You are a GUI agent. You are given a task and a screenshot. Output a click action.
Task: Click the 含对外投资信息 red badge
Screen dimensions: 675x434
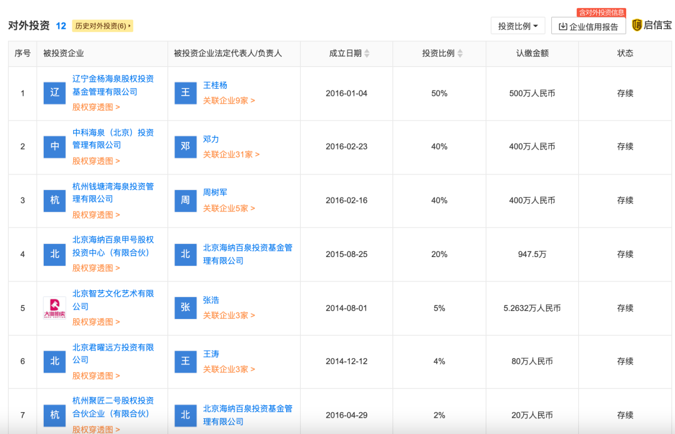pyautogui.click(x=601, y=13)
